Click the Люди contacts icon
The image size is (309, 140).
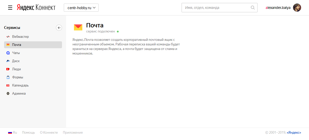pyautogui.click(x=8, y=69)
